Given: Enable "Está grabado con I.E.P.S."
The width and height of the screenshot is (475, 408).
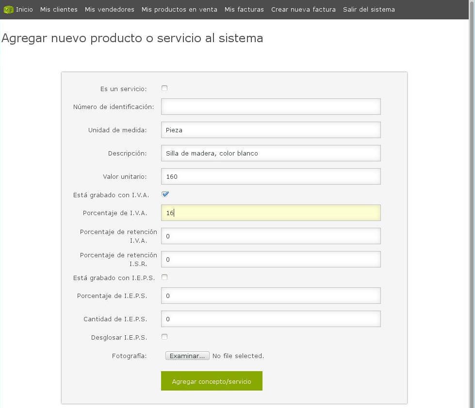Looking at the screenshot, I should [x=164, y=277].
